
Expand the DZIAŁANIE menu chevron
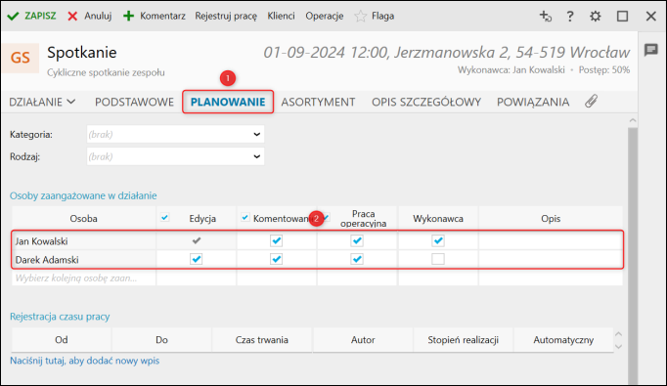(71, 102)
